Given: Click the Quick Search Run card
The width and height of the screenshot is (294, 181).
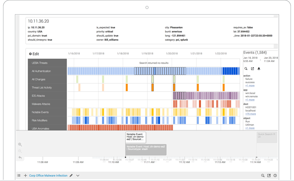Looking at the screenshot, I should click(x=267, y=137).
